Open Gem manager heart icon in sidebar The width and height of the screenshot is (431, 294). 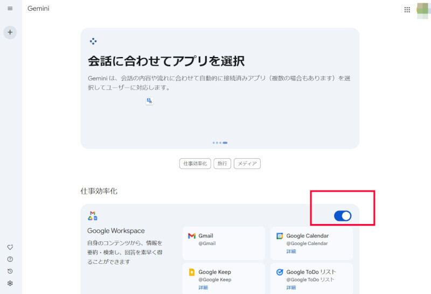tap(10, 247)
